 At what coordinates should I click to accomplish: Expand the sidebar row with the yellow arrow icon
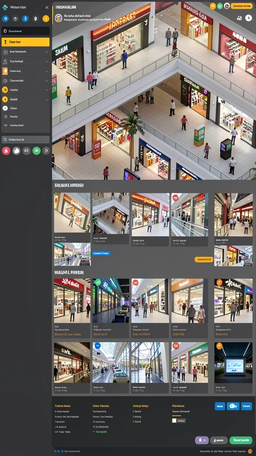pos(25,90)
